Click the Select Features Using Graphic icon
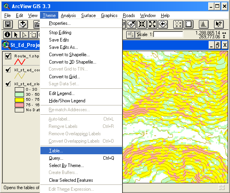This screenshot has height=193, width=230. tap(178, 24)
